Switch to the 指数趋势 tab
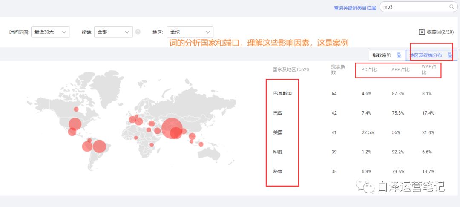Screen dimensions: 460x207 pyautogui.click(x=387, y=55)
